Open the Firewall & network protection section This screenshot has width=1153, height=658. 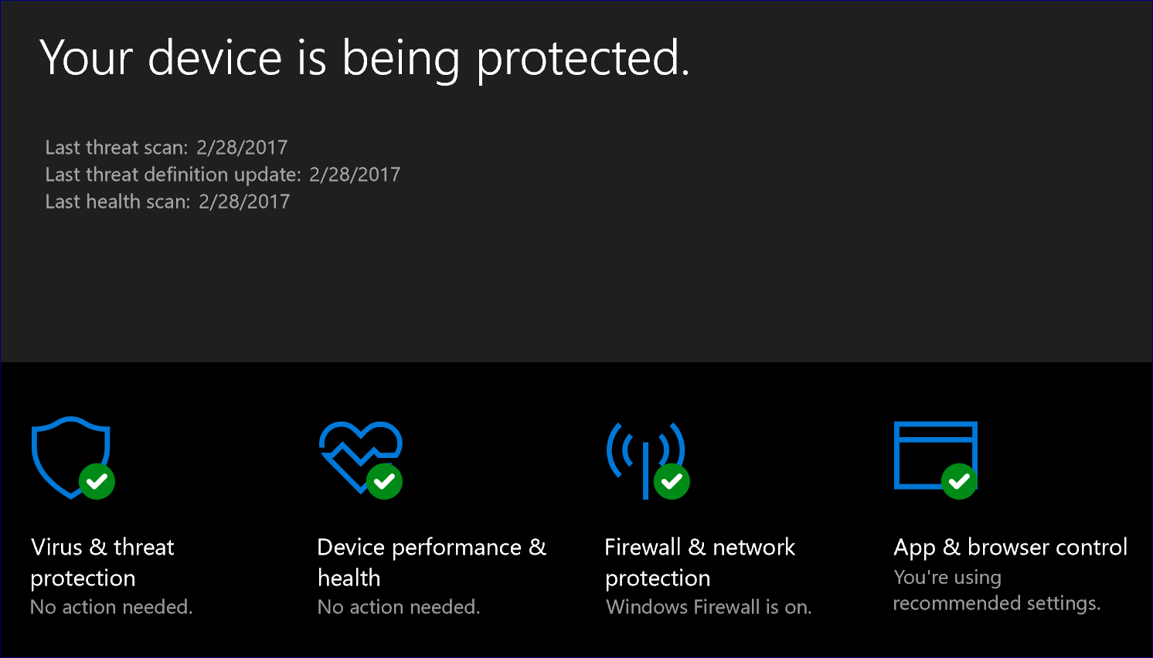[699, 562]
